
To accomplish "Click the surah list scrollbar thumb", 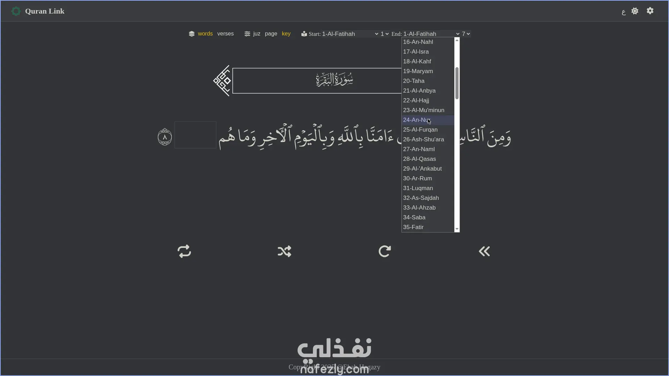I will (x=457, y=83).
